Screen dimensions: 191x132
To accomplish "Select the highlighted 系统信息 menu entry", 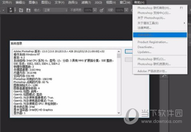I will (x=160, y=35).
